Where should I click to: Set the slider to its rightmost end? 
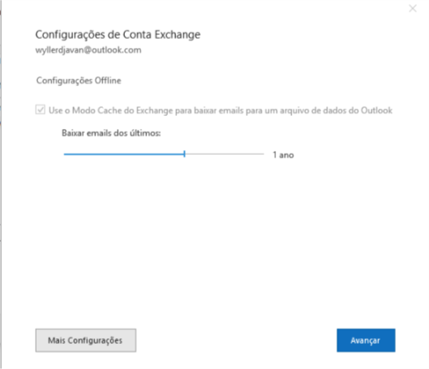tap(263, 154)
